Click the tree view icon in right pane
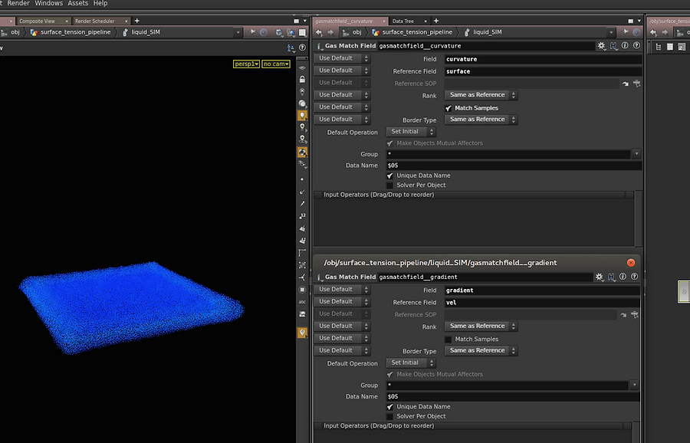This screenshot has width=690, height=443. 659,47
